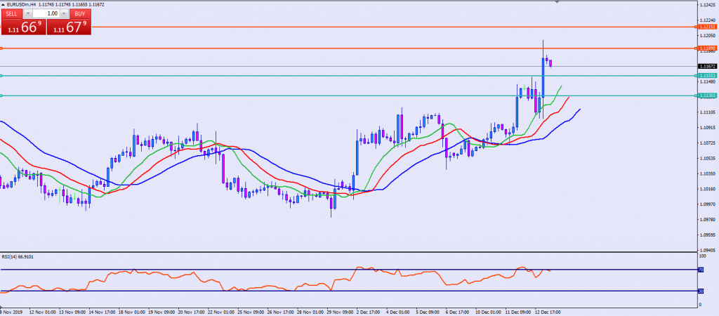Click the SELL button
719x316 pixels.
point(12,13)
